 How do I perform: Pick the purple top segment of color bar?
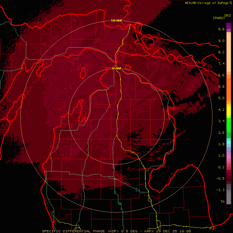tap(229, 26)
